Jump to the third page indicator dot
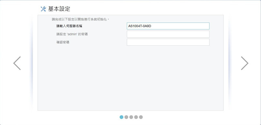 click(131, 117)
